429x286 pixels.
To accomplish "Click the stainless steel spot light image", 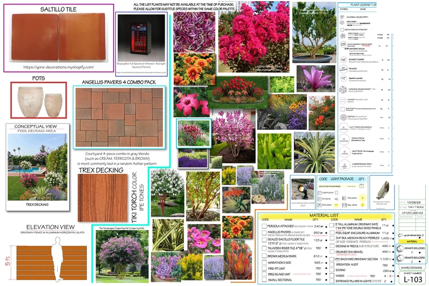I will (x=382, y=189).
